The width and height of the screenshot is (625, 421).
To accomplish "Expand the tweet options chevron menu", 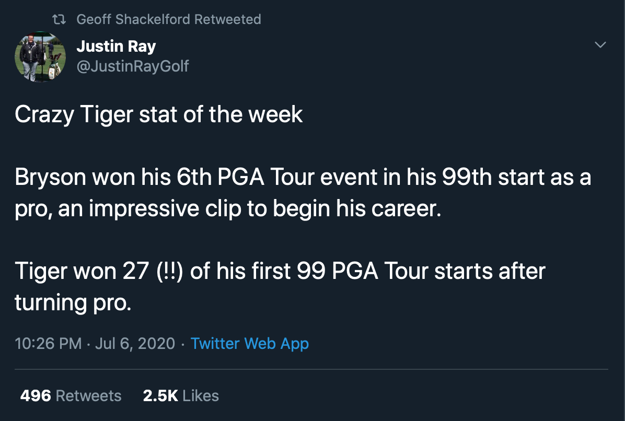I will 600,44.
